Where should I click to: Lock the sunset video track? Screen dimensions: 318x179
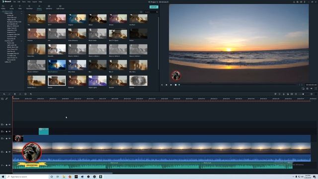point(6,152)
